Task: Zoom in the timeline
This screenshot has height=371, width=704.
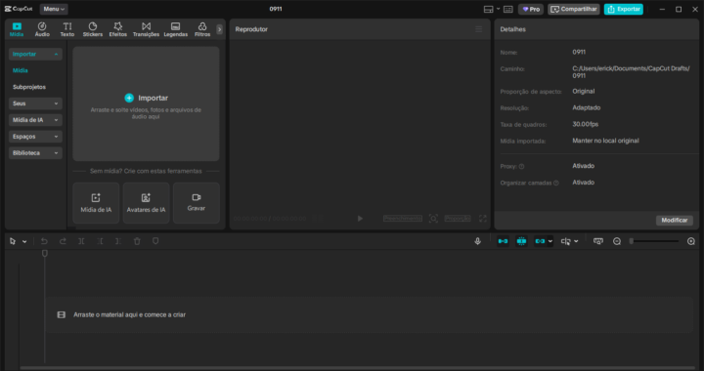Action: click(x=691, y=241)
